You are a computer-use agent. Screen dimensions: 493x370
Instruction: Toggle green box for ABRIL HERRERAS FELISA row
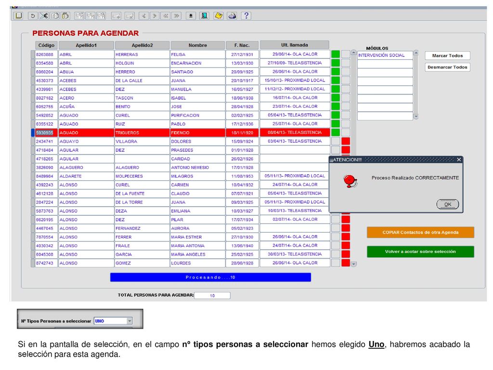[336, 54]
